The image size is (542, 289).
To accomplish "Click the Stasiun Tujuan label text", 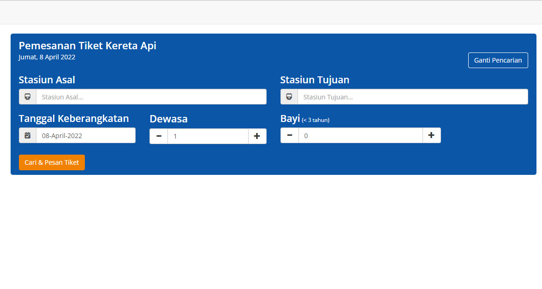I will coord(315,80).
